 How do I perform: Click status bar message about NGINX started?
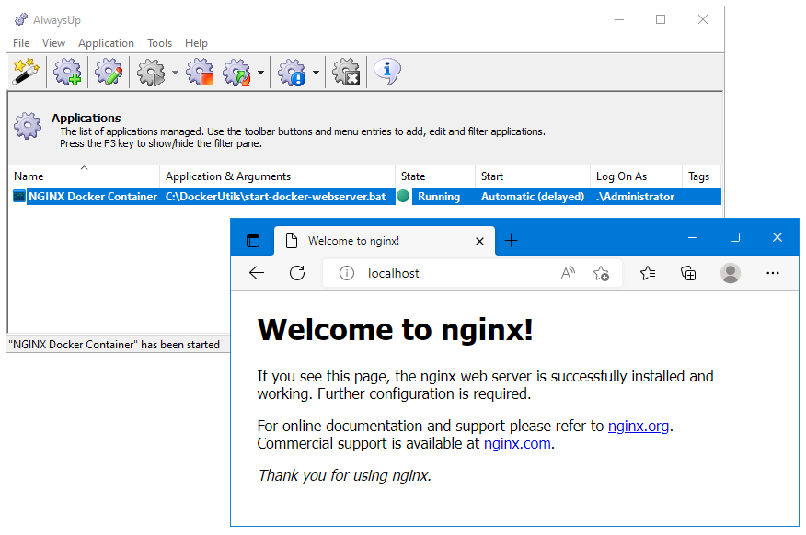[114, 345]
